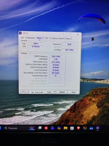Screen dimensions: 109x146
Task: Open the SPD tab
Action: (47, 38)
